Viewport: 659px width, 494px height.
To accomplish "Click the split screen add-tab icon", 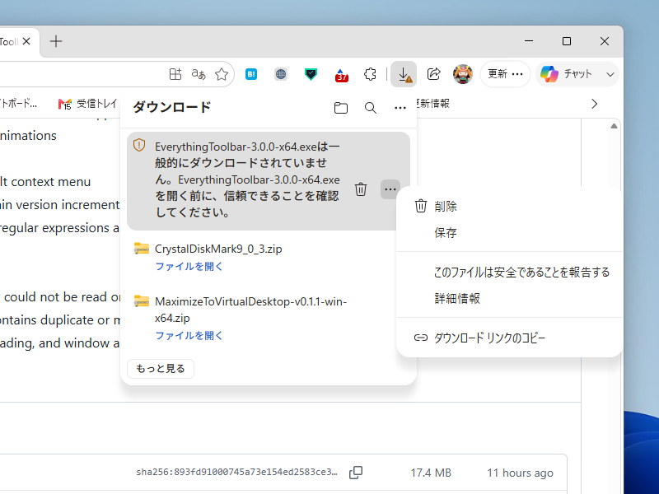I will pos(175,74).
